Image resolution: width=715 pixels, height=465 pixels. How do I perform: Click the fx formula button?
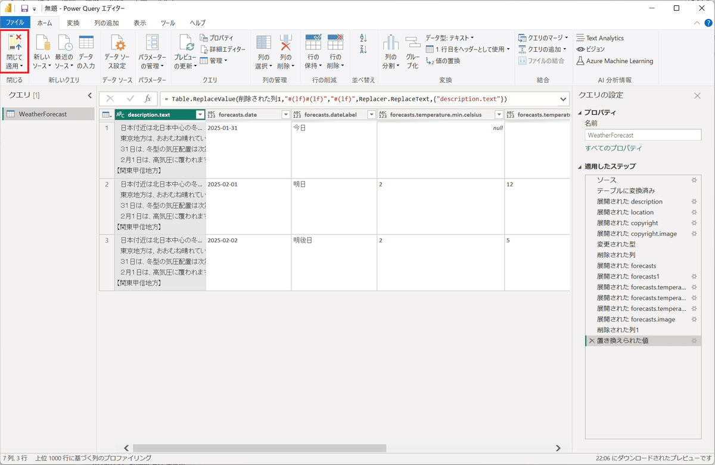148,98
